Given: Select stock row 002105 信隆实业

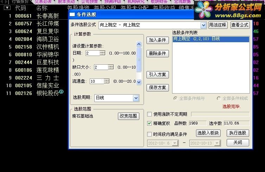Looking at the screenshot, I should pos(34,85).
